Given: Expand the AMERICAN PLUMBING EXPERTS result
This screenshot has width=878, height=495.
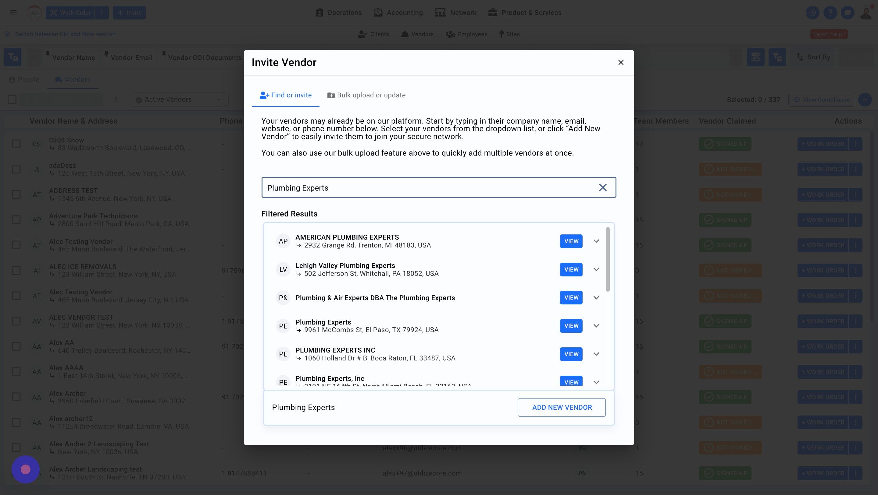Looking at the screenshot, I should 596,241.
